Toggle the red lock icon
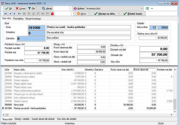 52,14
